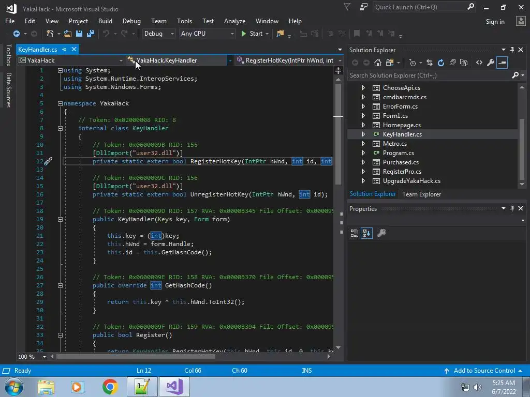Click the View Code icon in Solution Explorer
The height and width of the screenshot is (397, 530).
click(479, 63)
